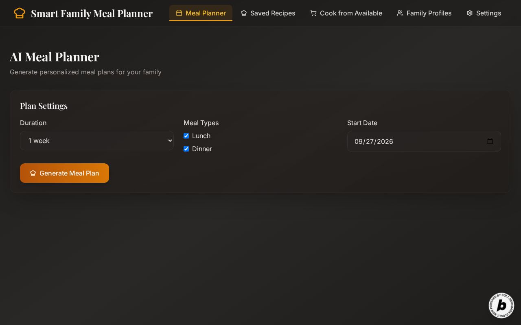Click the Start Date input field
521x325 pixels.
pyautogui.click(x=424, y=141)
